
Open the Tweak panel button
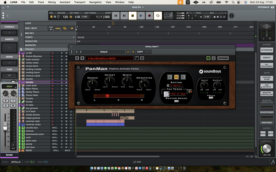211,98
